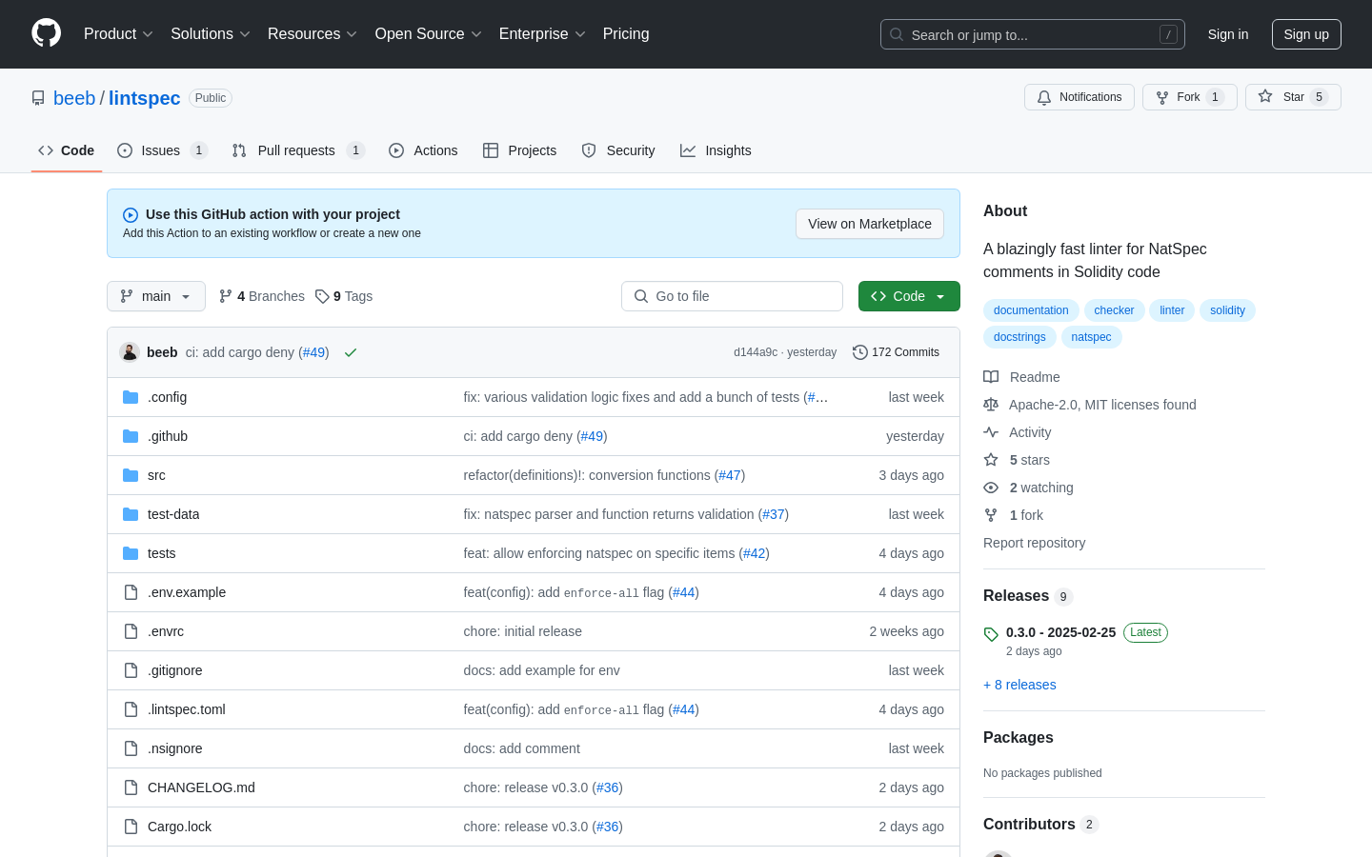Open the 172 Commits history link
The height and width of the screenshot is (857, 1372).
pyautogui.click(x=897, y=352)
